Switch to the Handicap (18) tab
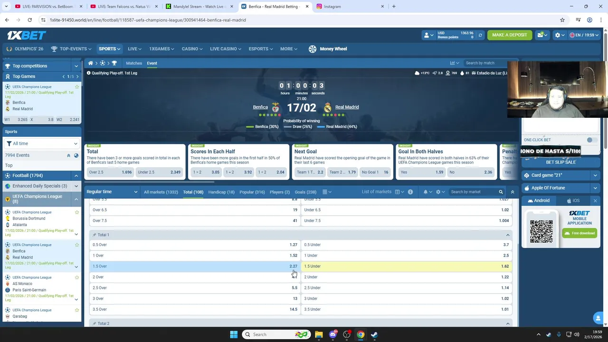 221,192
